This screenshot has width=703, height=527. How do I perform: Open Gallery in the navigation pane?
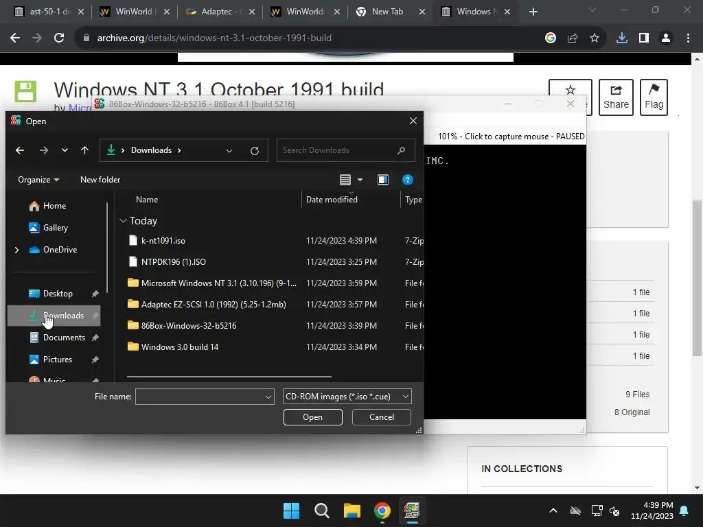(x=48, y=228)
